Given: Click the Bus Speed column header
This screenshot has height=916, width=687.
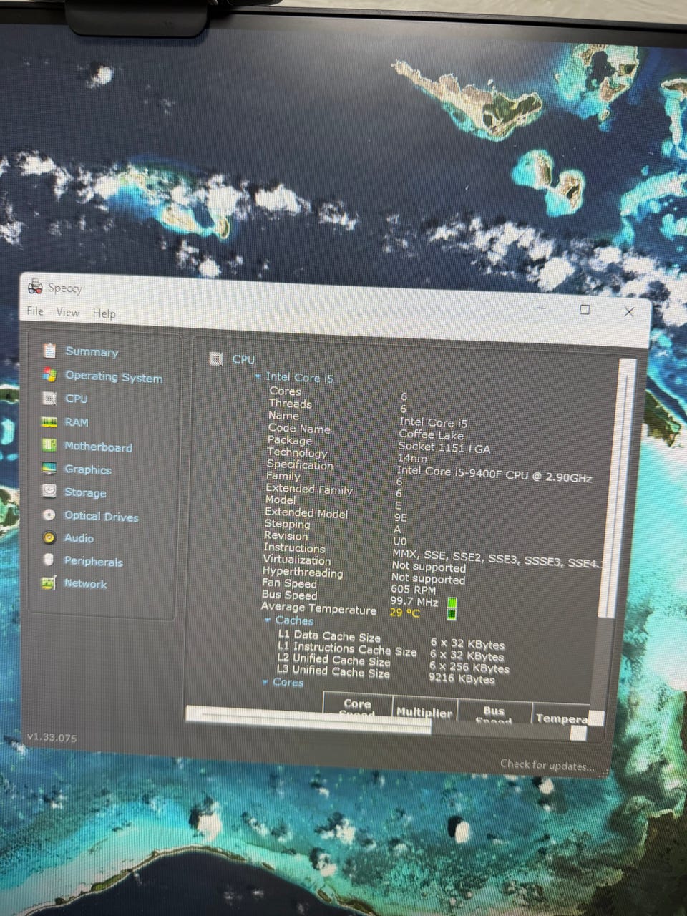Looking at the screenshot, I should 493,713.
